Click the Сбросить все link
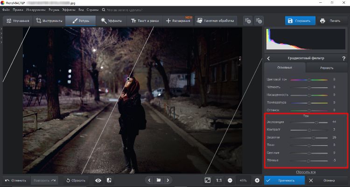The image size is (350, 187). pos(306,172)
